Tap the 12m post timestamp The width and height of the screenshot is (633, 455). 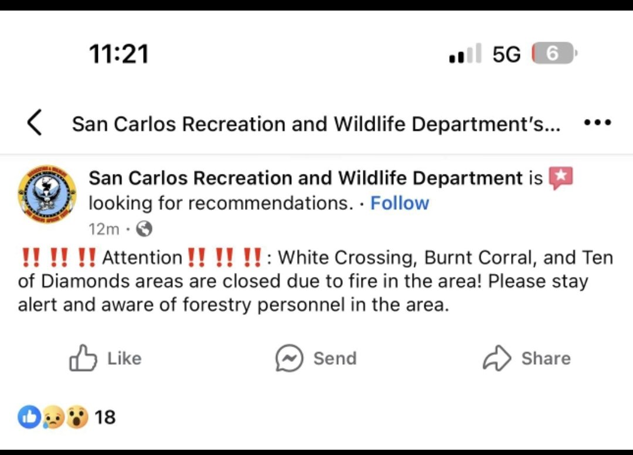(x=104, y=229)
